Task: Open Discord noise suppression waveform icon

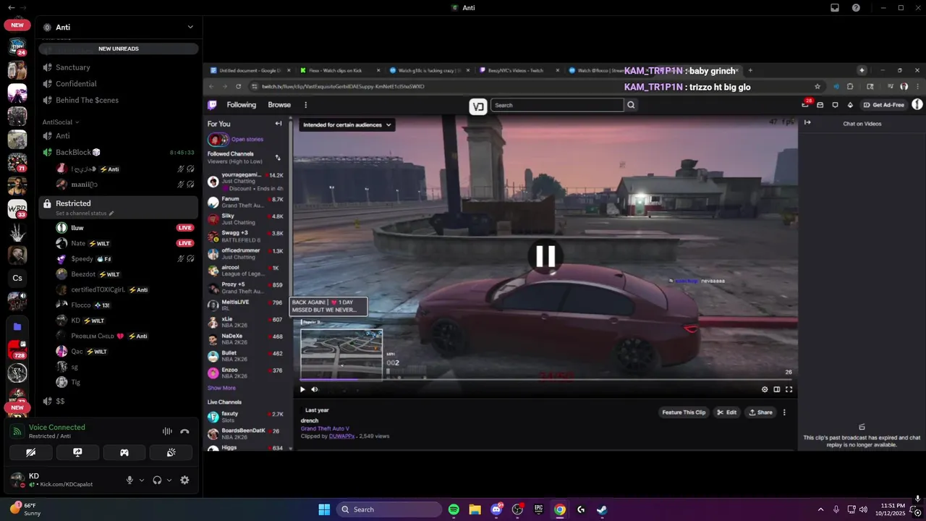Action: point(167,431)
